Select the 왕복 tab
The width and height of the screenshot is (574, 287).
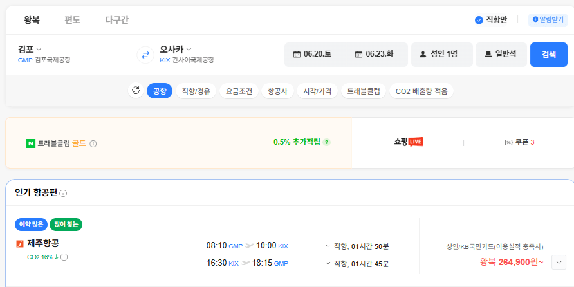tap(32, 20)
